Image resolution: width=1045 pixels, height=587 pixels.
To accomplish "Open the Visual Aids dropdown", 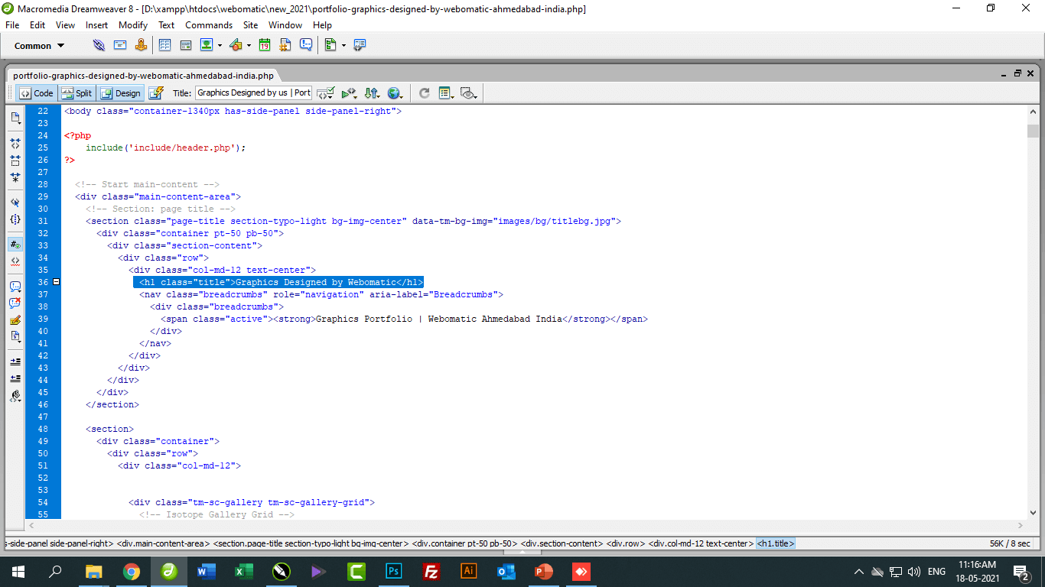I will coord(470,93).
